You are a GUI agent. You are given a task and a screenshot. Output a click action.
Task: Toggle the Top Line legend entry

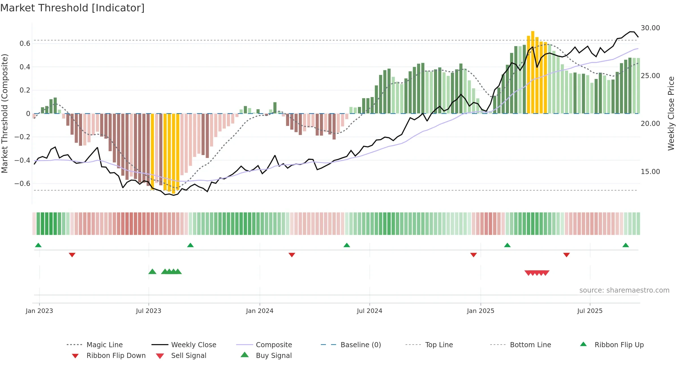(429, 345)
